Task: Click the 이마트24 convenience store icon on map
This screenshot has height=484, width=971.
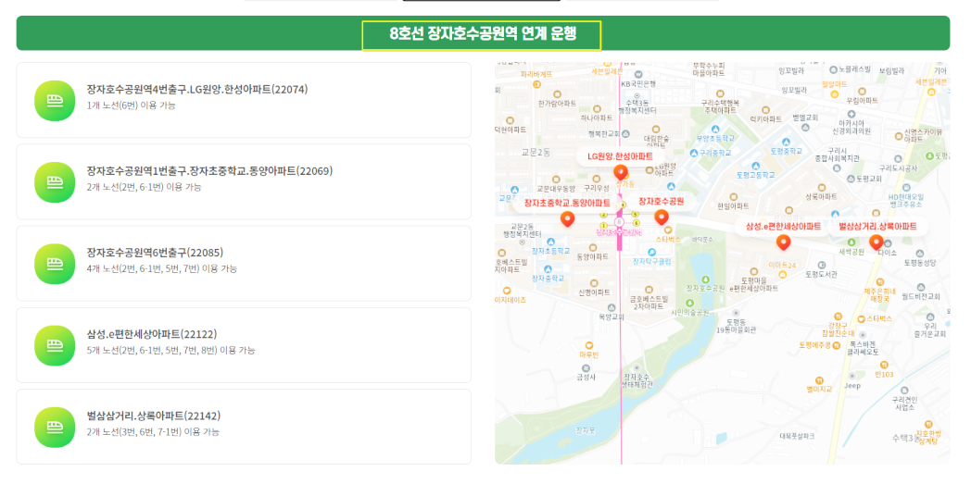Action: (782, 275)
